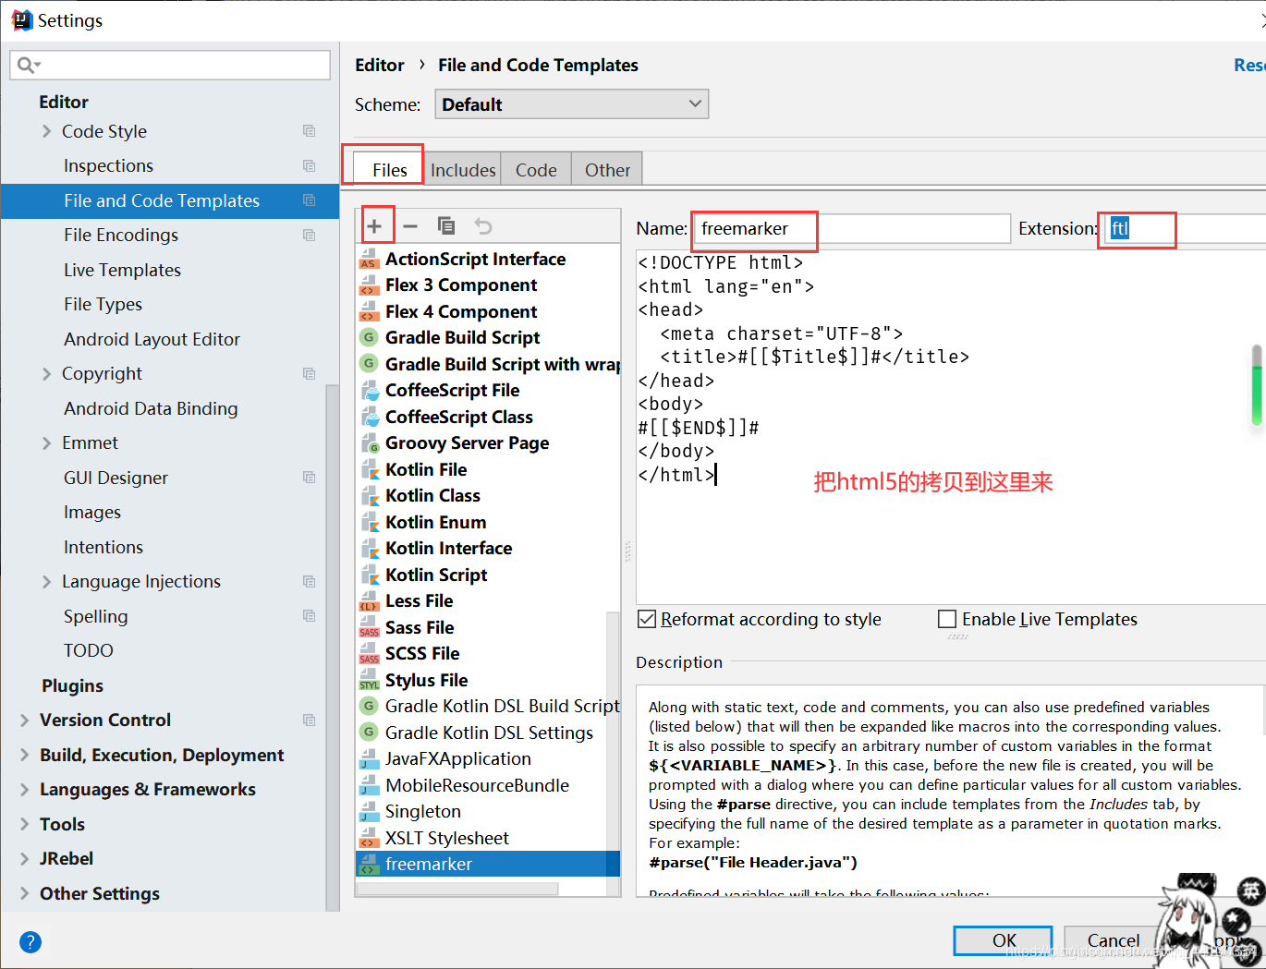This screenshot has height=969, width=1266.
Task: Open the Scheme Default dropdown
Action: (572, 103)
